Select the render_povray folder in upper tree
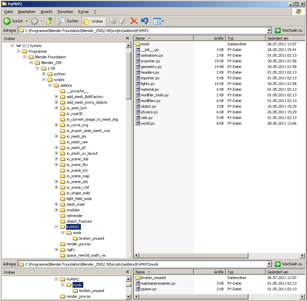Image resolution: width=307 pixels, height=301 pixels. pos(79,244)
